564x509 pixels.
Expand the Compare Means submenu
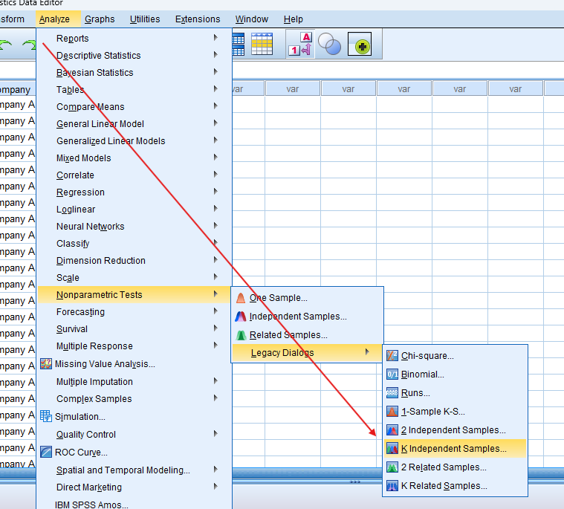pos(90,107)
